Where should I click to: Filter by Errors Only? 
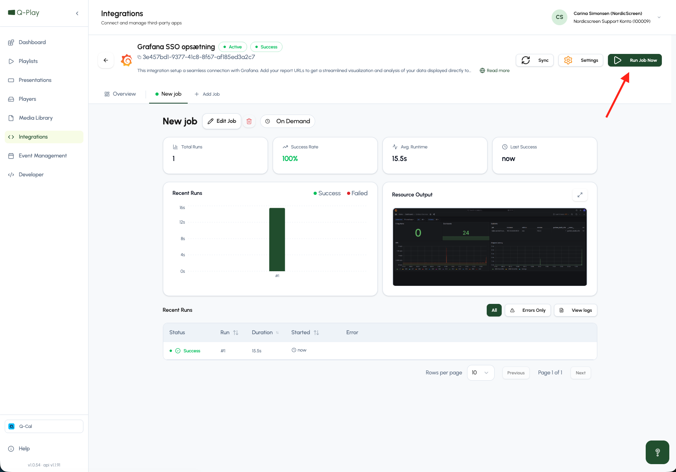pos(528,310)
